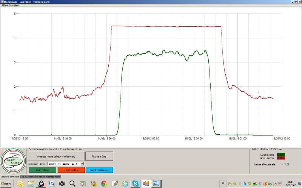Click the IT language indicator in tray
Image resolution: width=302 pixels, height=188 pixels.
point(223,183)
